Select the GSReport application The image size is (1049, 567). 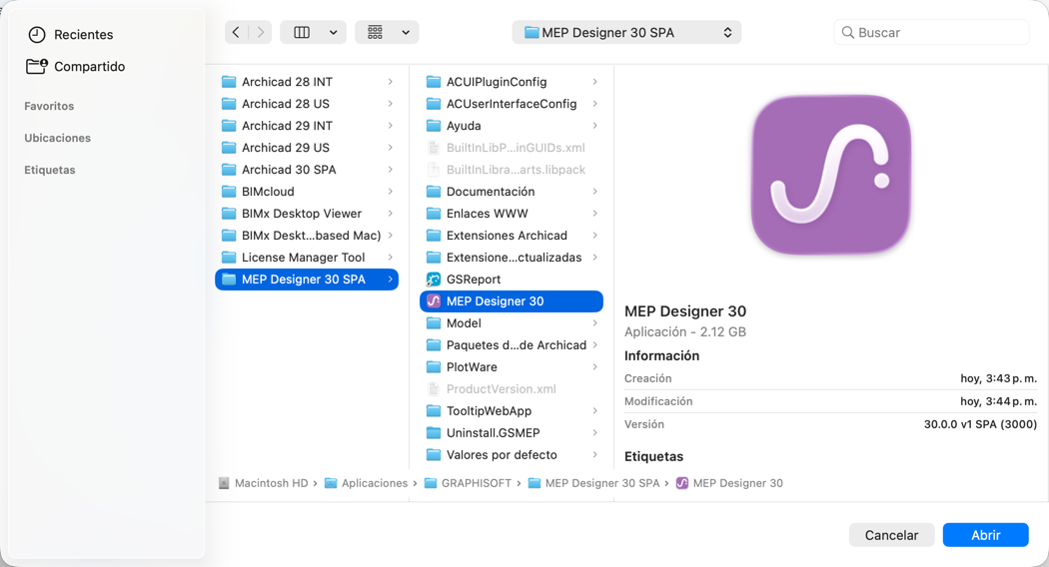point(512,280)
